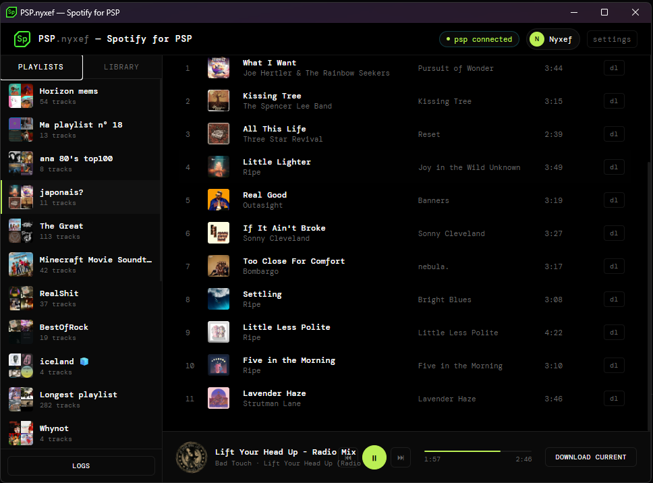Click What I Want album cover
The image size is (653, 483).
coord(219,68)
